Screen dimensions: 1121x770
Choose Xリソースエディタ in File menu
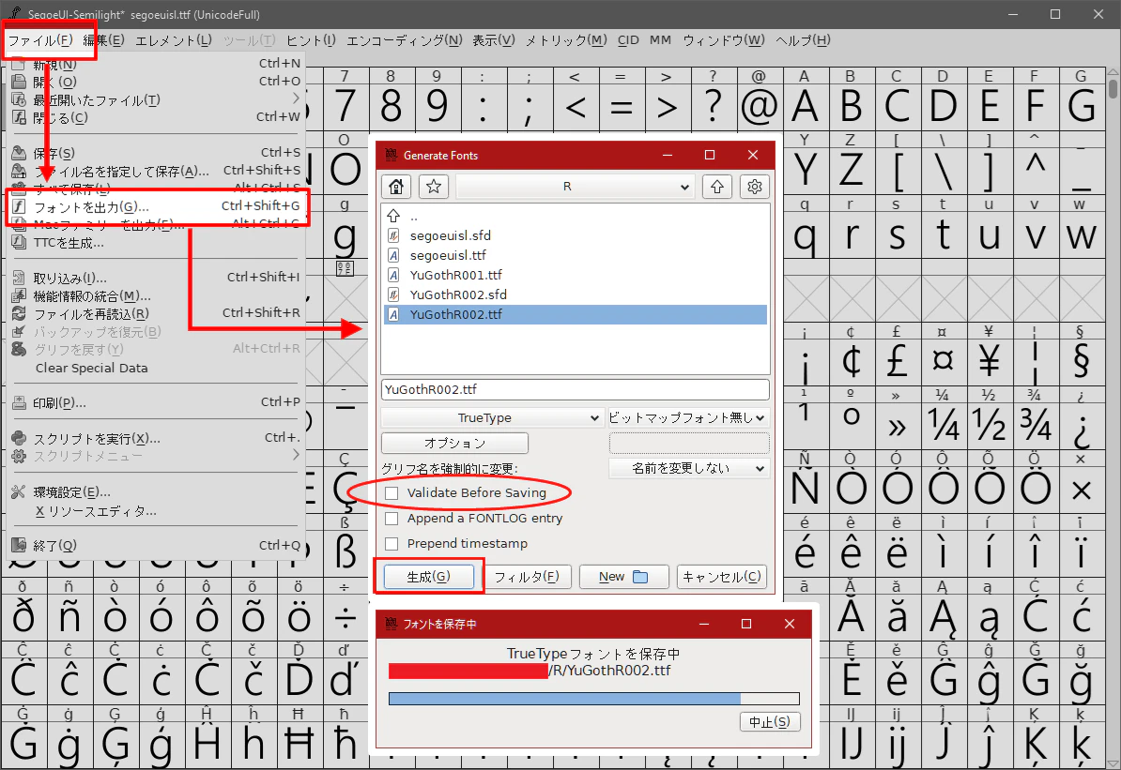158,511
